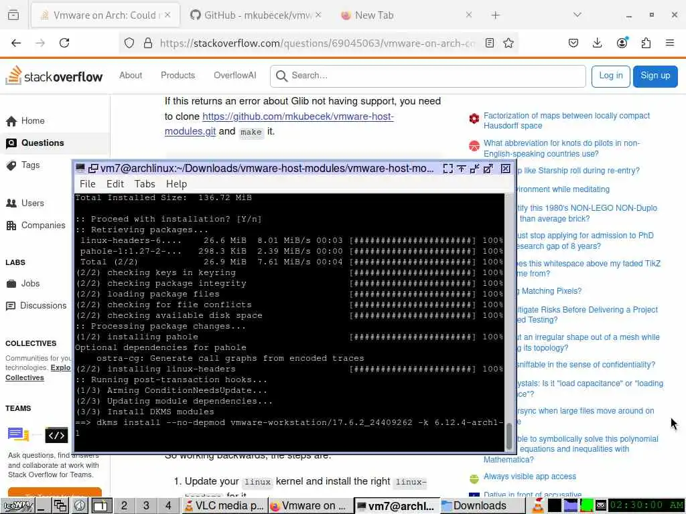This screenshot has height=514, width=686.
Task: Click the Log in button
Action: coord(611,76)
